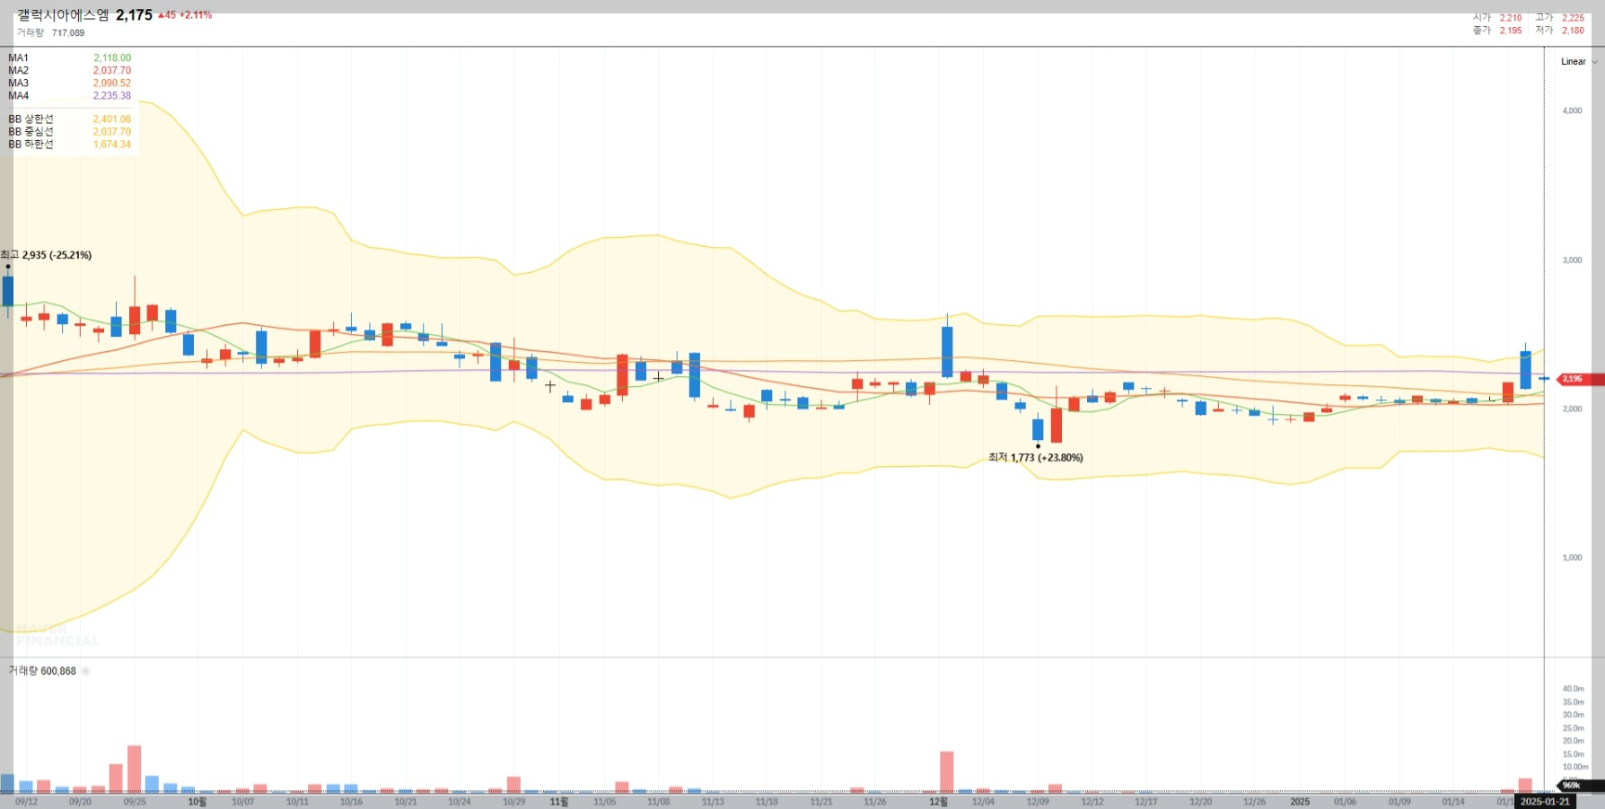Click BB upper value 2,401.06
The height and width of the screenshot is (809, 1605).
(x=112, y=119)
